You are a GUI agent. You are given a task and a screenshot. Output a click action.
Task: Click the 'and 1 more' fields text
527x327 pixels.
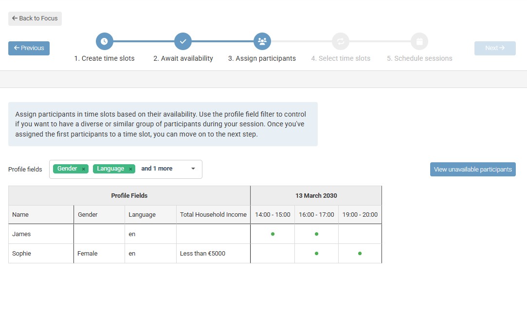pos(157,169)
